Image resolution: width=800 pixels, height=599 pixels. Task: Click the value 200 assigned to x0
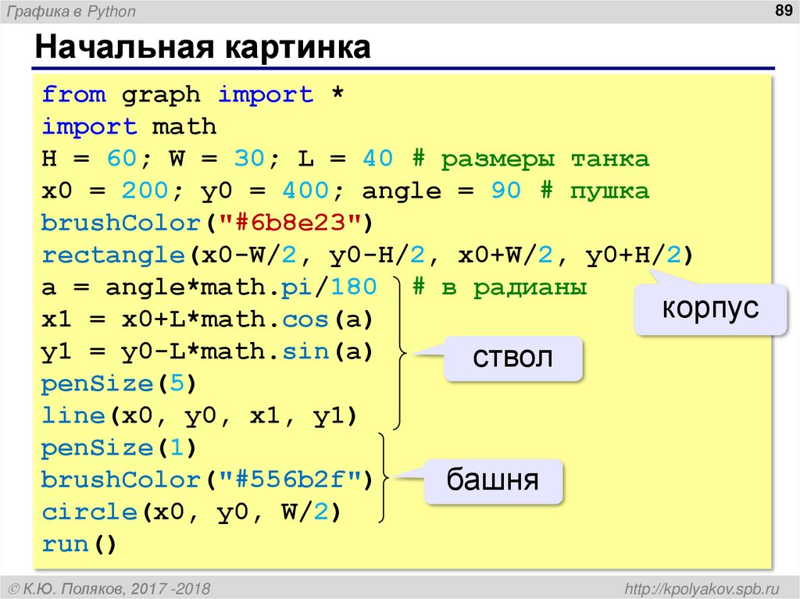coord(145,191)
